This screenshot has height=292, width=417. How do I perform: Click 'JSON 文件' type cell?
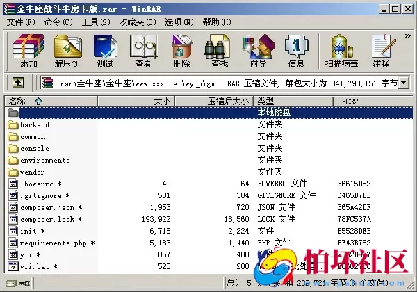tap(276, 207)
